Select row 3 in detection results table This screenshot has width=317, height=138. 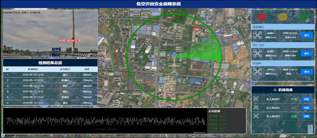click(50, 86)
